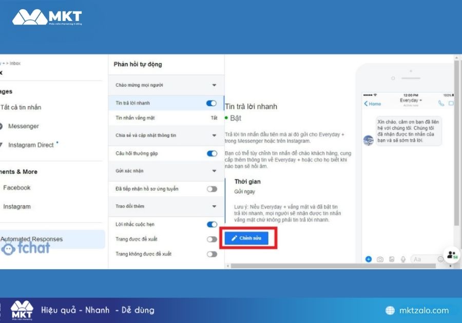Click the people badge icon showing 94
This screenshot has height=323, width=462.
451,255
